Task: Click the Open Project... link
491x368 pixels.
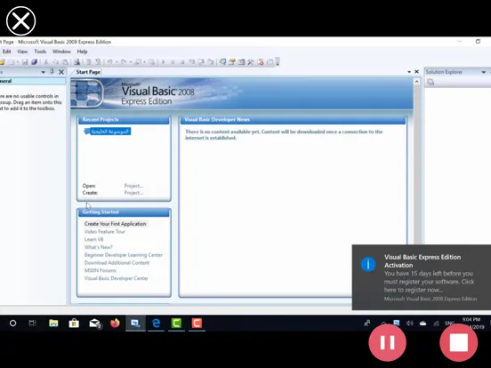Action: tap(133, 186)
